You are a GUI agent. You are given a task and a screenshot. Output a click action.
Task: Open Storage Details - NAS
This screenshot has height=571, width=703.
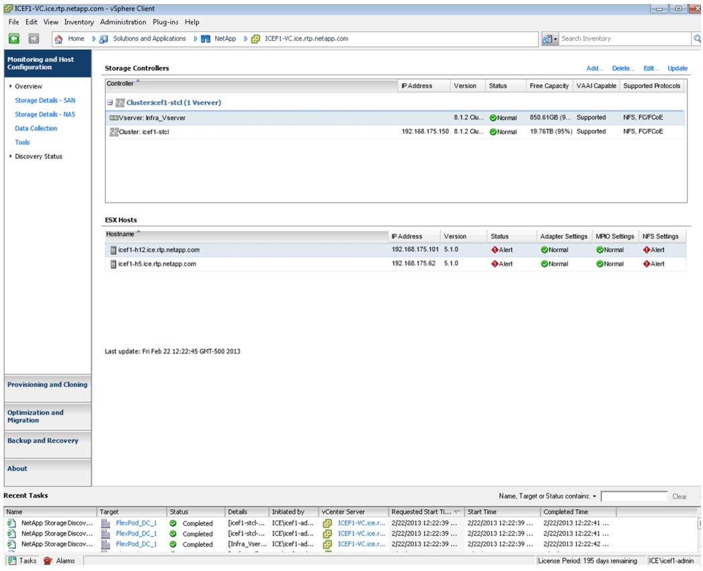point(45,114)
